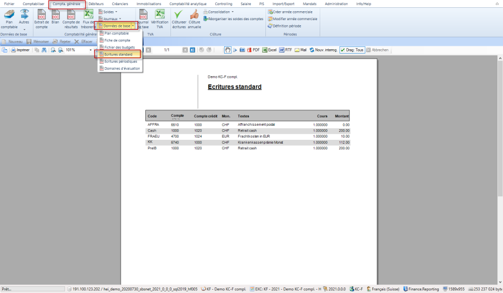Select Plan comptable in dropdown menu
503x293 pixels.
coord(120,34)
